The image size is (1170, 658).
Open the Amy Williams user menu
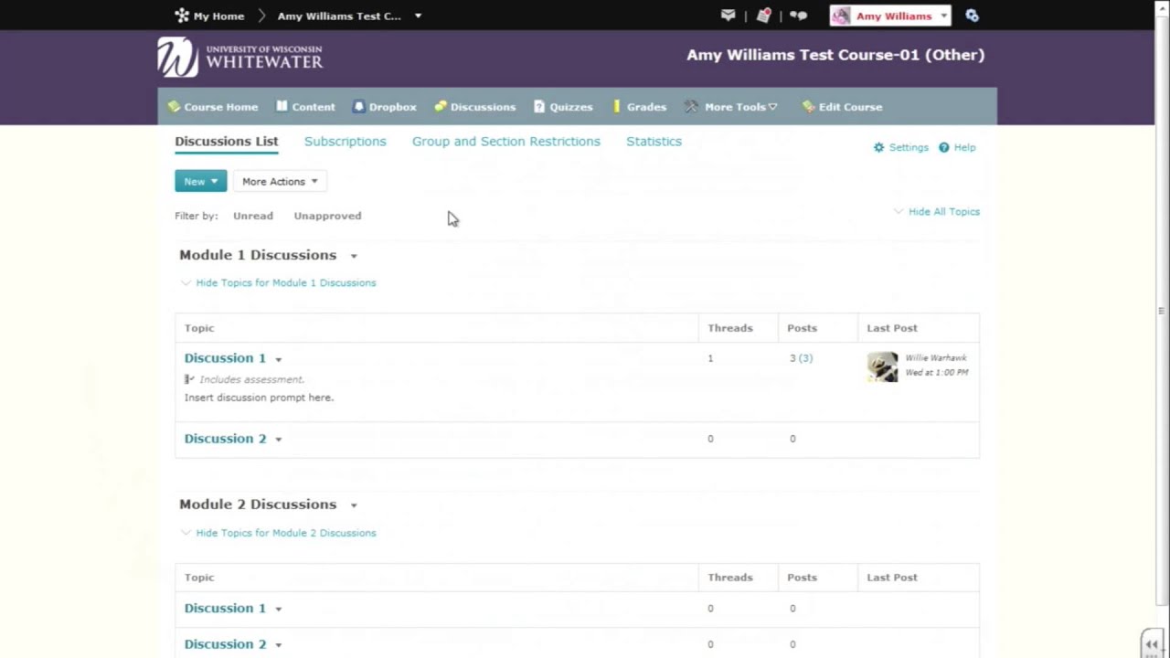pyautogui.click(x=890, y=16)
